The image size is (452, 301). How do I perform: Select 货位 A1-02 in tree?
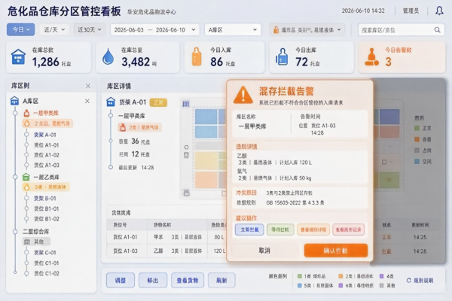coord(47,155)
